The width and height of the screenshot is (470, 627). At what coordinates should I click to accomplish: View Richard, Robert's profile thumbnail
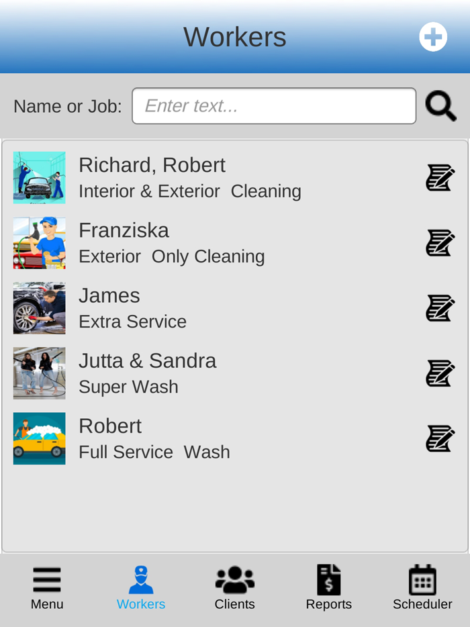[39, 177]
